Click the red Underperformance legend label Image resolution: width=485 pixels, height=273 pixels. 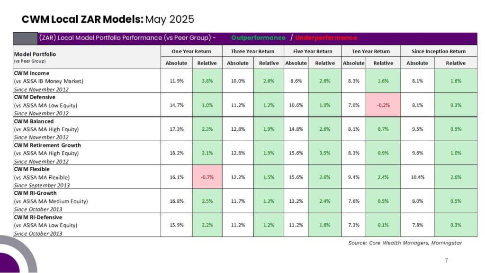click(326, 38)
